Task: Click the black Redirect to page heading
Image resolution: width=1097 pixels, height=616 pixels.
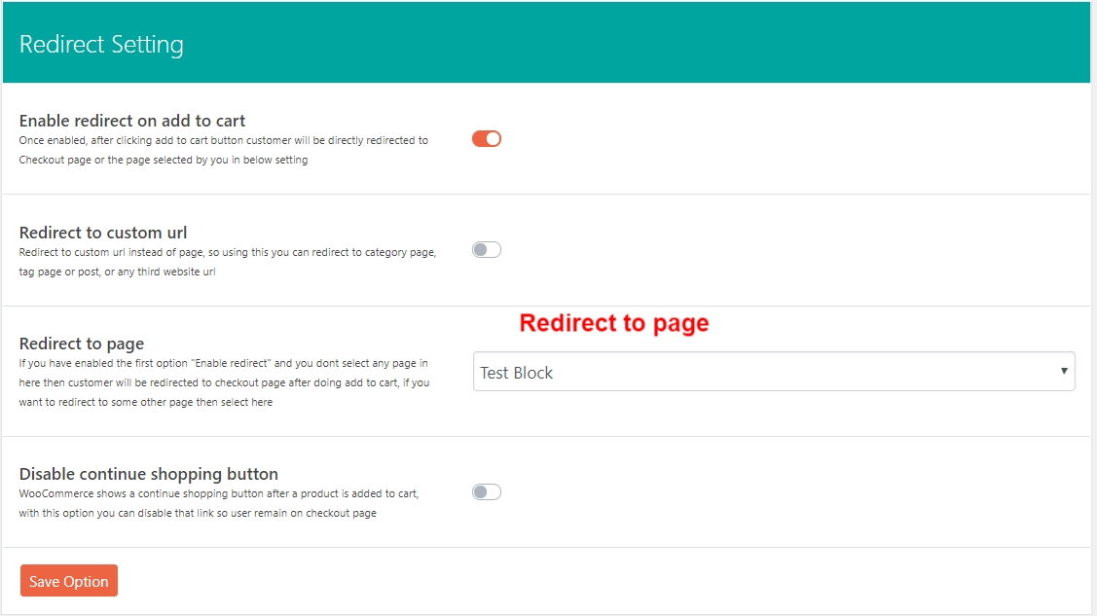Action: point(82,344)
